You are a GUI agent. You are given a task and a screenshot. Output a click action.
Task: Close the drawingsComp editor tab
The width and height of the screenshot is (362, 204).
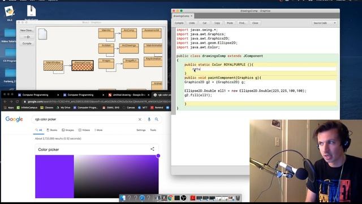click(191, 16)
